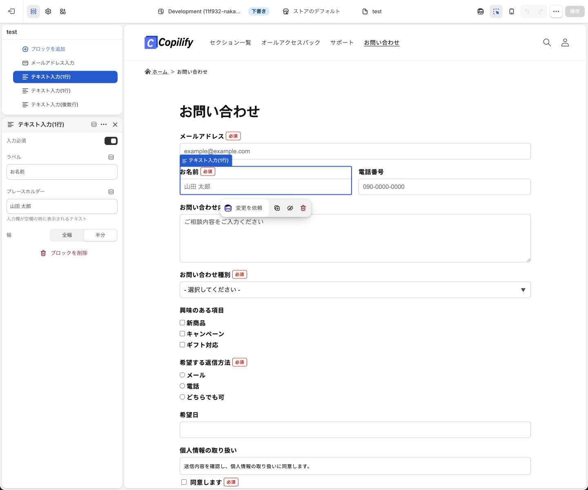Click the Copilify logo
The height and width of the screenshot is (490, 588).
click(x=169, y=42)
